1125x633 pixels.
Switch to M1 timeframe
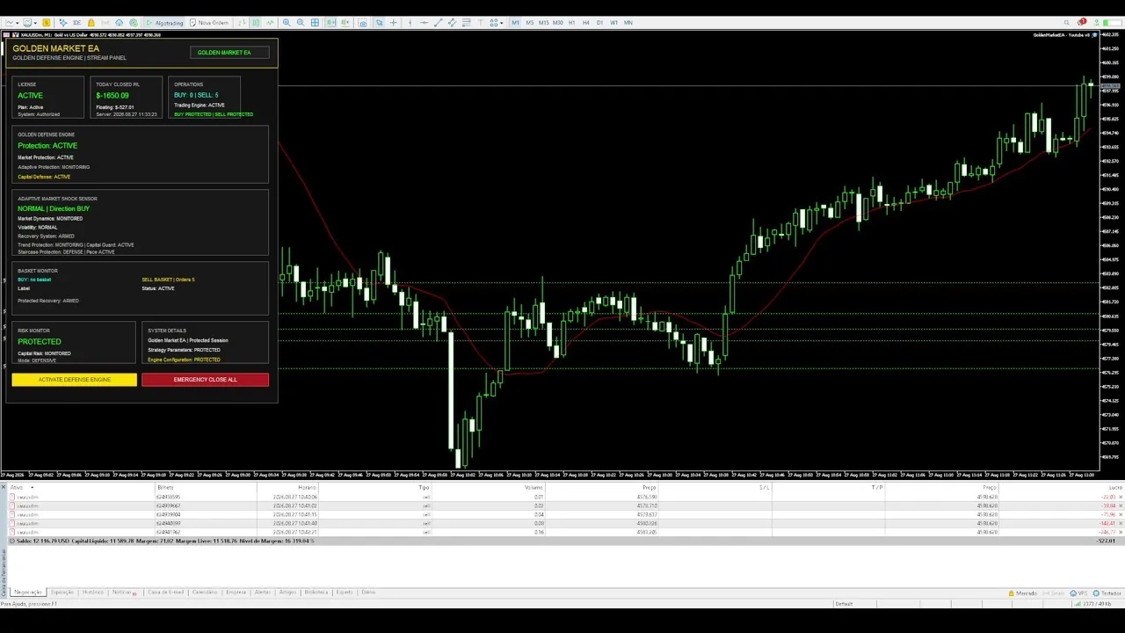pos(516,23)
